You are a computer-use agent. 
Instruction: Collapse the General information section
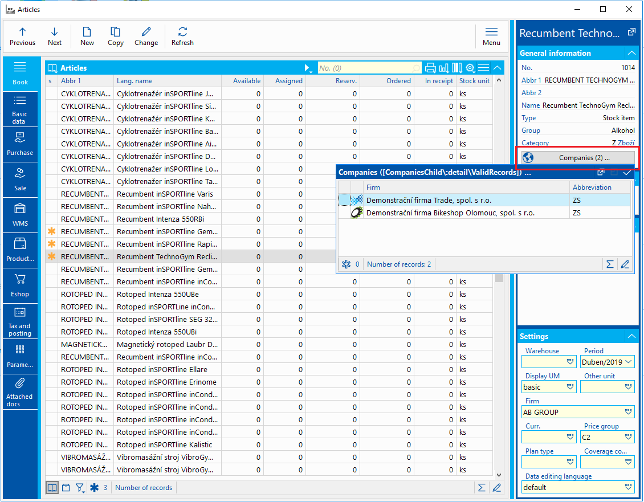tap(631, 53)
